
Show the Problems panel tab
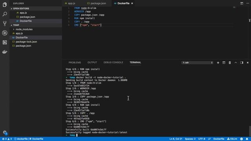pyautogui.click(x=75, y=63)
